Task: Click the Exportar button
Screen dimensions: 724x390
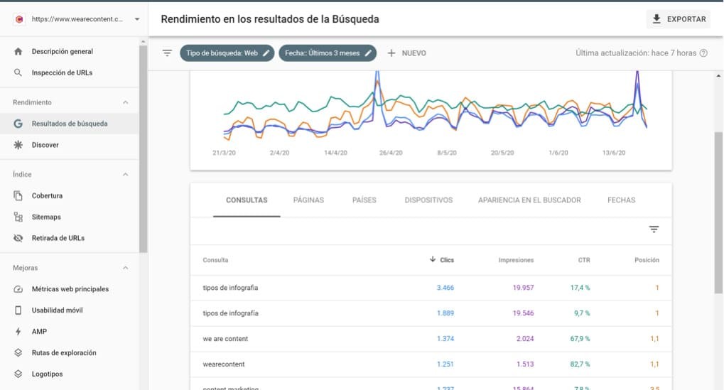Action: (x=679, y=19)
